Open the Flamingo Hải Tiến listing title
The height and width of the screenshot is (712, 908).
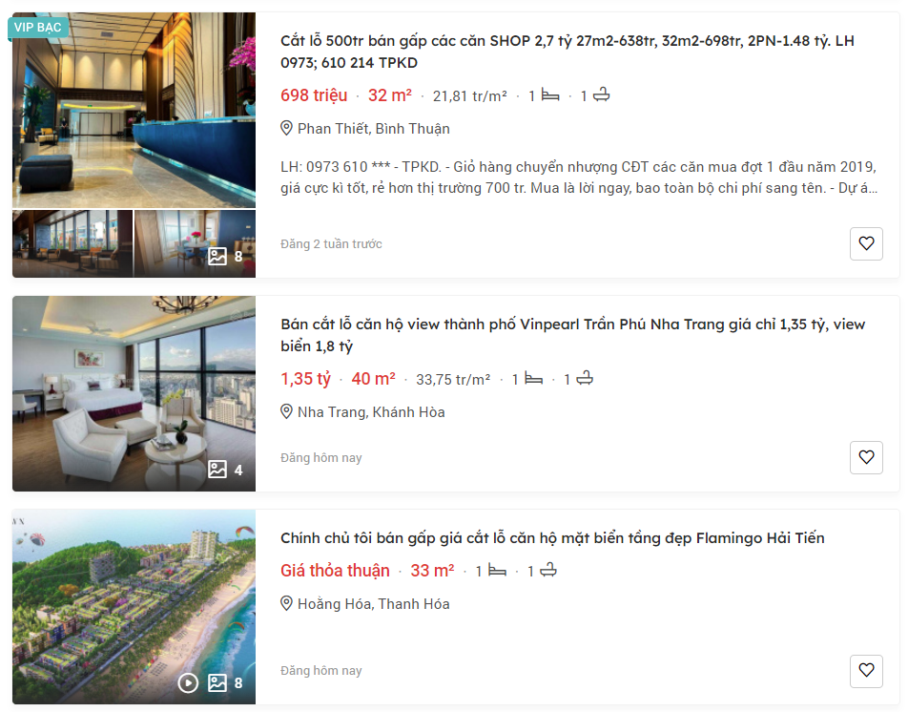552,538
